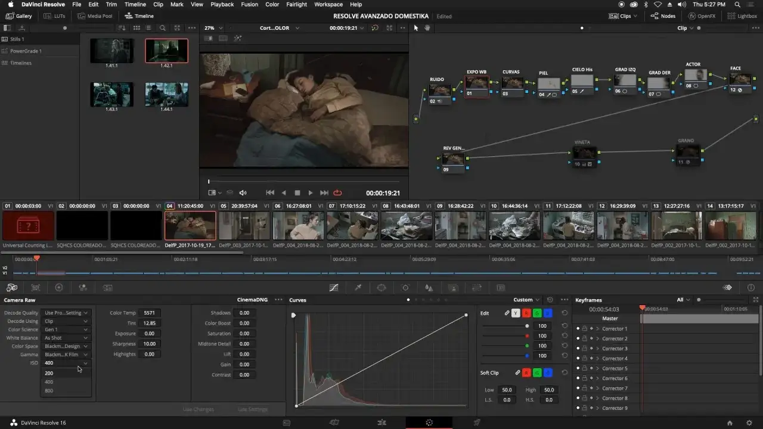Viewport: 763px width, 429px height.
Task: Open Curves Custom mode dropdown
Action: 526,300
